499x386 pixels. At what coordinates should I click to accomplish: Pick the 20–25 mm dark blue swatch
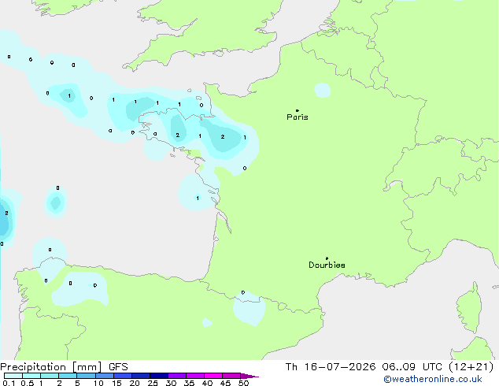140,376
